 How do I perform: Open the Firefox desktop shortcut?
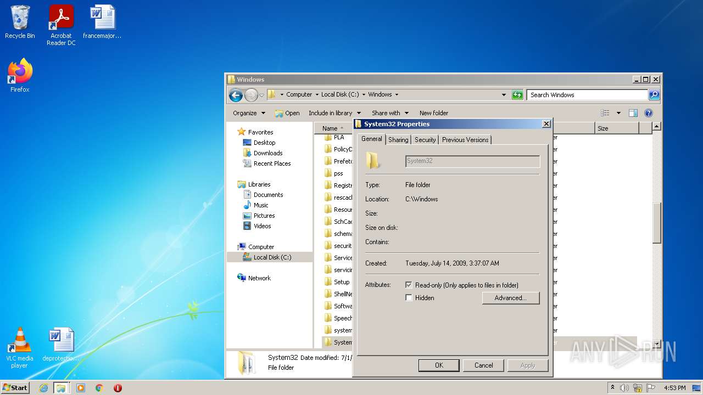click(x=20, y=75)
